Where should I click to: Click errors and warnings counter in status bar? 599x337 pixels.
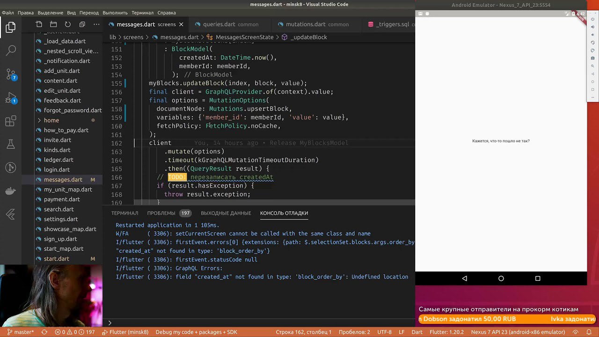point(75,332)
